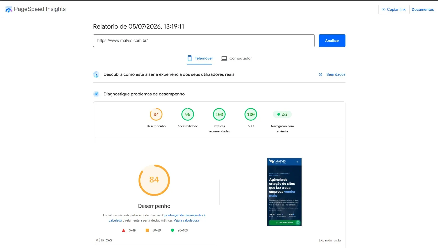438x248 pixels.
Task: Open the Sem dados link
Action: point(336,74)
